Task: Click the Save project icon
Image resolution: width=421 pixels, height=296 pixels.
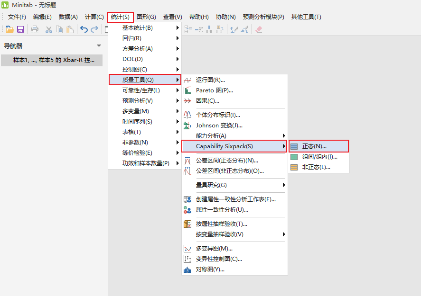Action: point(20,29)
